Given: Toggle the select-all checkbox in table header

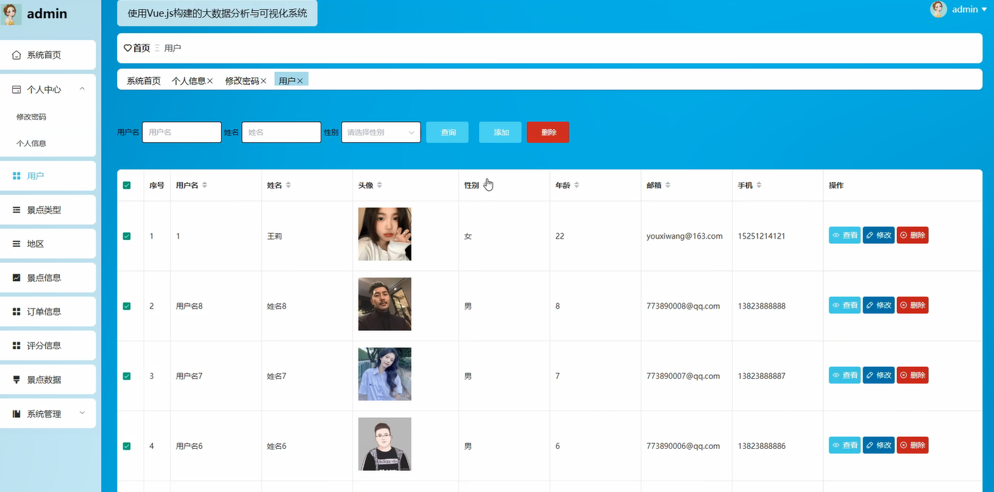Looking at the screenshot, I should [x=127, y=185].
